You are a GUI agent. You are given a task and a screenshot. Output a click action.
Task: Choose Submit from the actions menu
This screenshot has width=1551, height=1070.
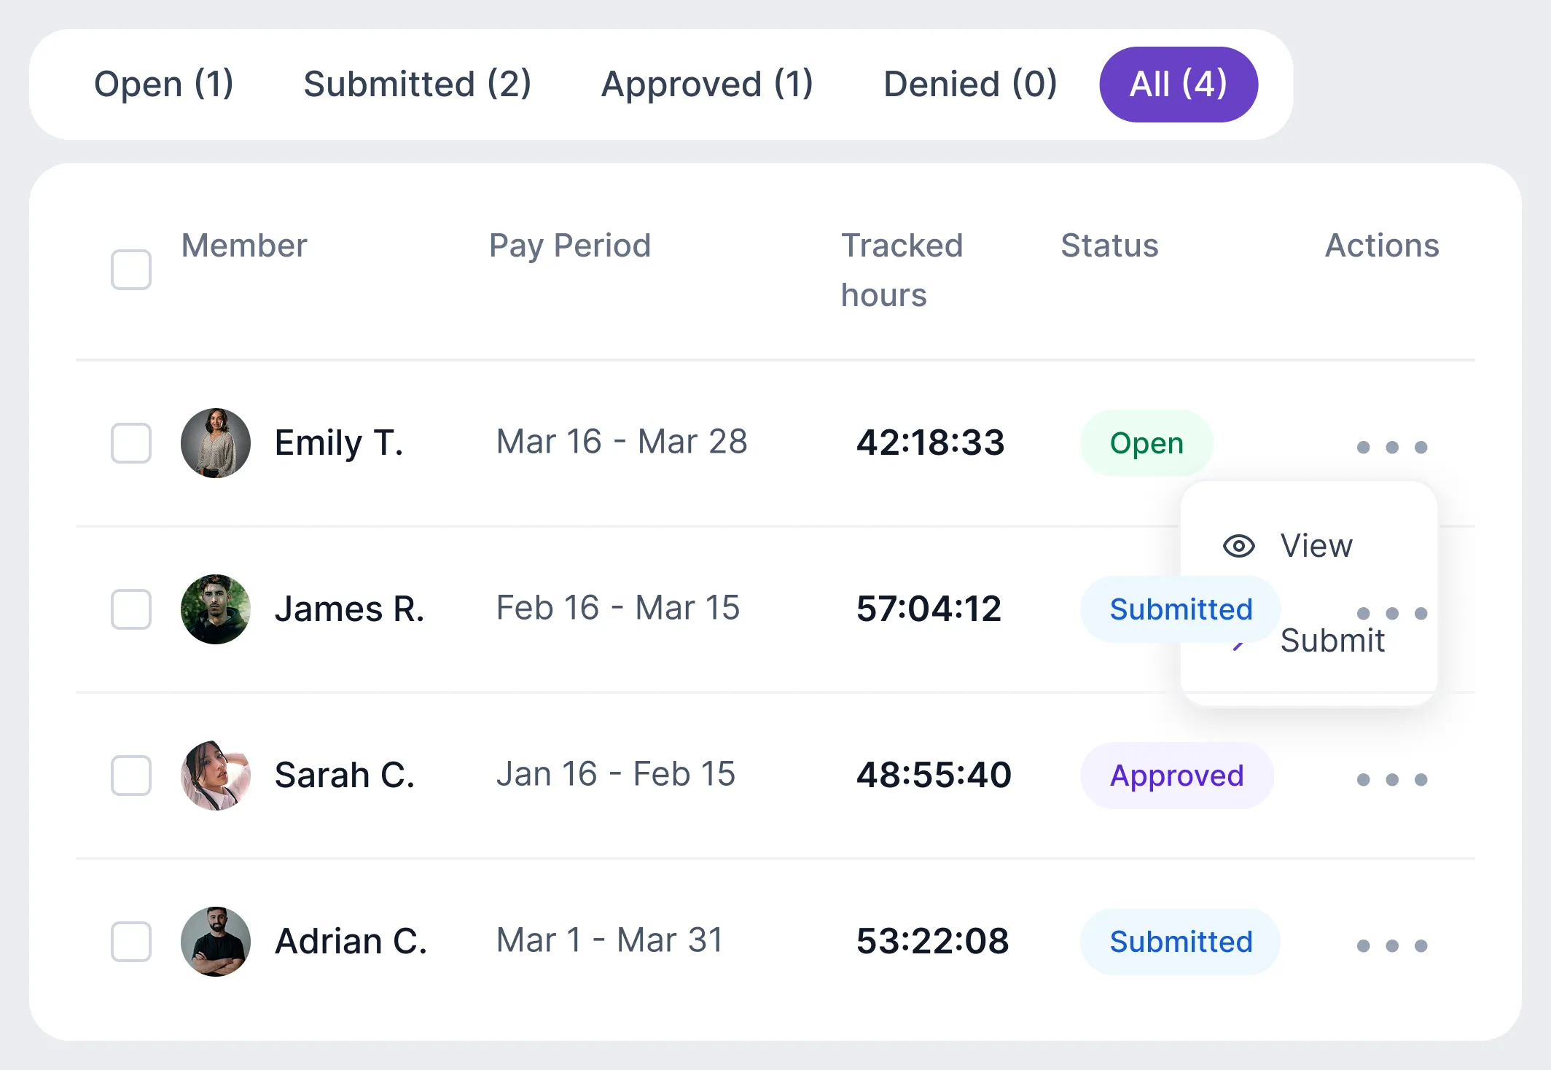[x=1332, y=641]
